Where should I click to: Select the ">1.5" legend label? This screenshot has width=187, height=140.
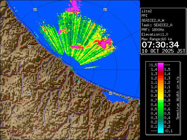[153, 65]
